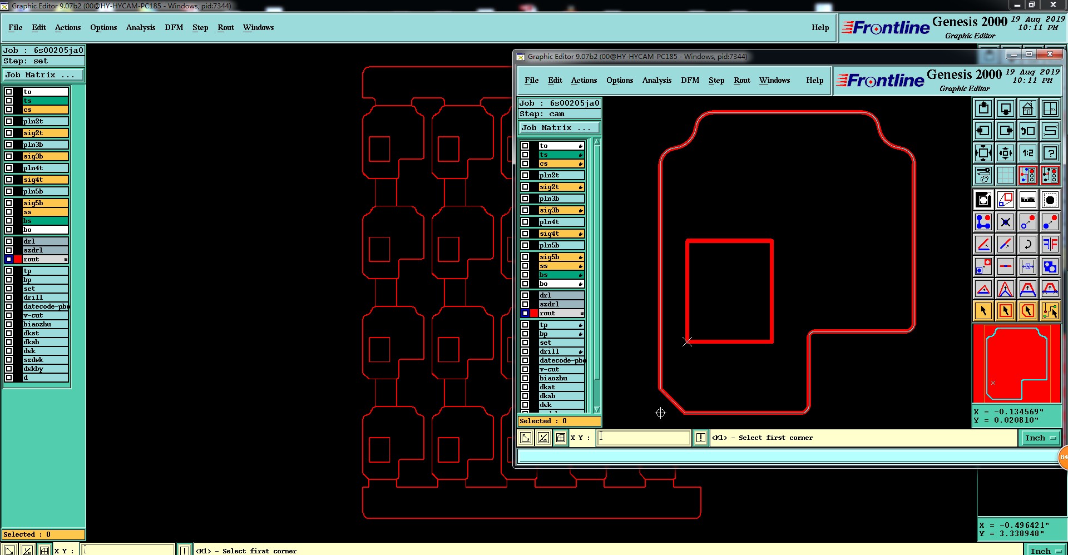Click layer list scroll down arrow
This screenshot has height=555, width=1068.
pyautogui.click(x=597, y=410)
